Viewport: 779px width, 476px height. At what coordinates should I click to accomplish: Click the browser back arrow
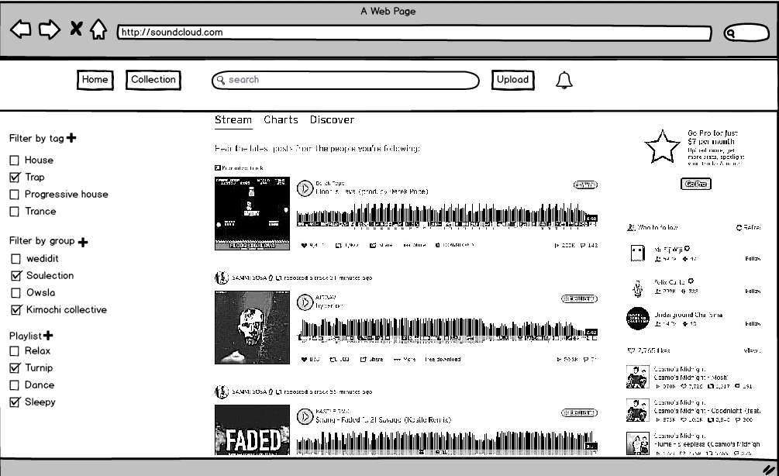coord(20,29)
